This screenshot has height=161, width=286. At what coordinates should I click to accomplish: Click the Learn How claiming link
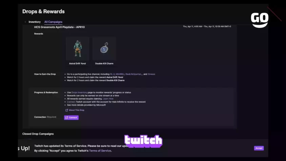108,99
